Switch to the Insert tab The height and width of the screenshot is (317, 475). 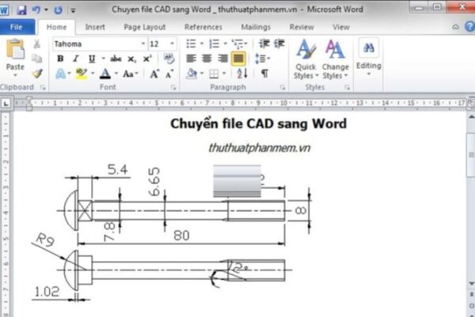95,26
